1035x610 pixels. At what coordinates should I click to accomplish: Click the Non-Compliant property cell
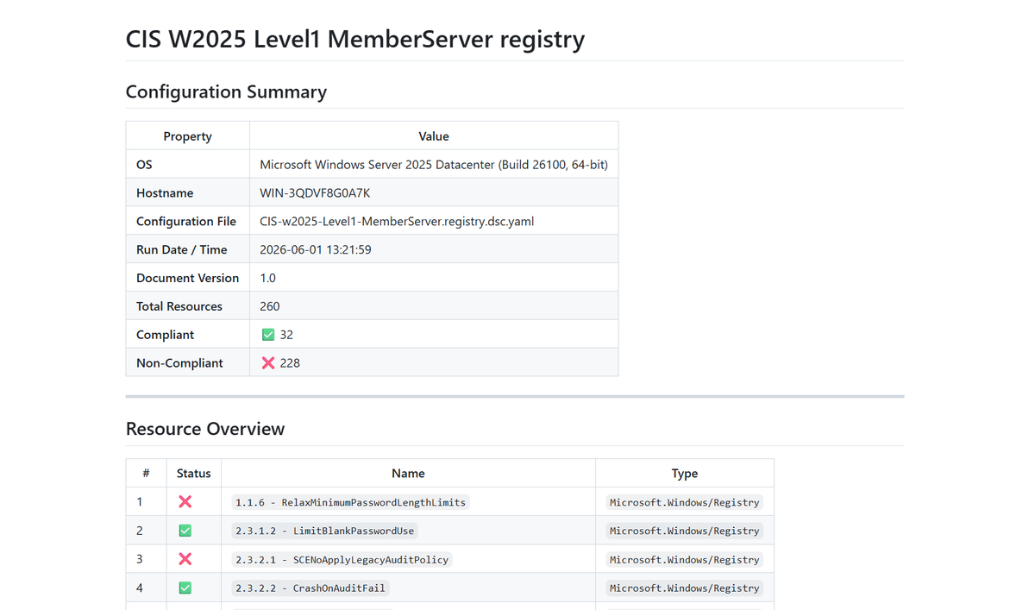(188, 363)
